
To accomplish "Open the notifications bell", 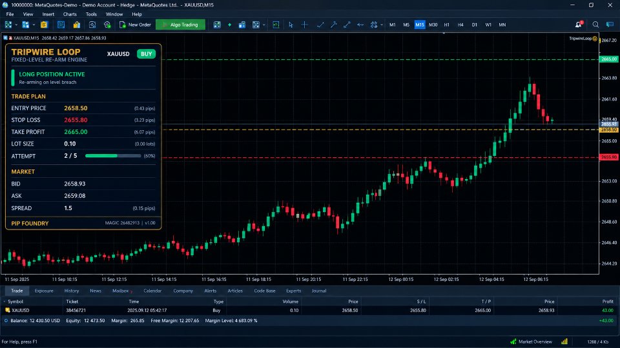I will 579,24.
